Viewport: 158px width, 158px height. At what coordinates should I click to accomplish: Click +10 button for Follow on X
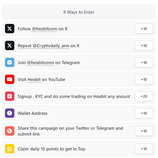click(144, 29)
